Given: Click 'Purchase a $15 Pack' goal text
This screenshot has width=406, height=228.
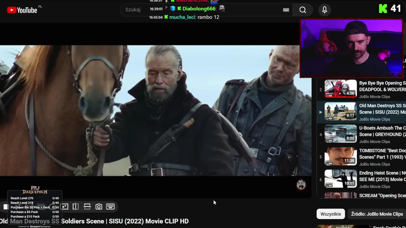Looking at the screenshot, I should (x=25, y=217).
